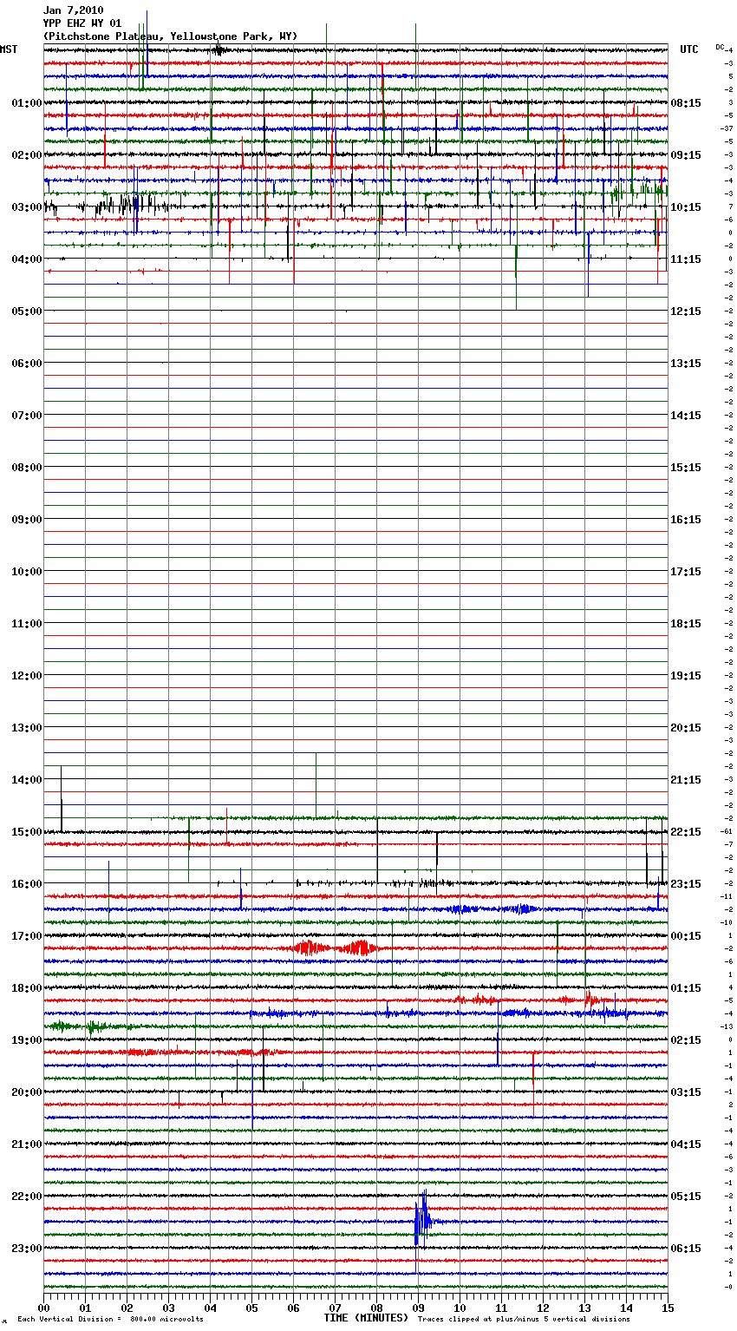Click the 'UTC' time zone header
Image resolution: width=737 pixels, height=1331 pixels.
point(689,49)
